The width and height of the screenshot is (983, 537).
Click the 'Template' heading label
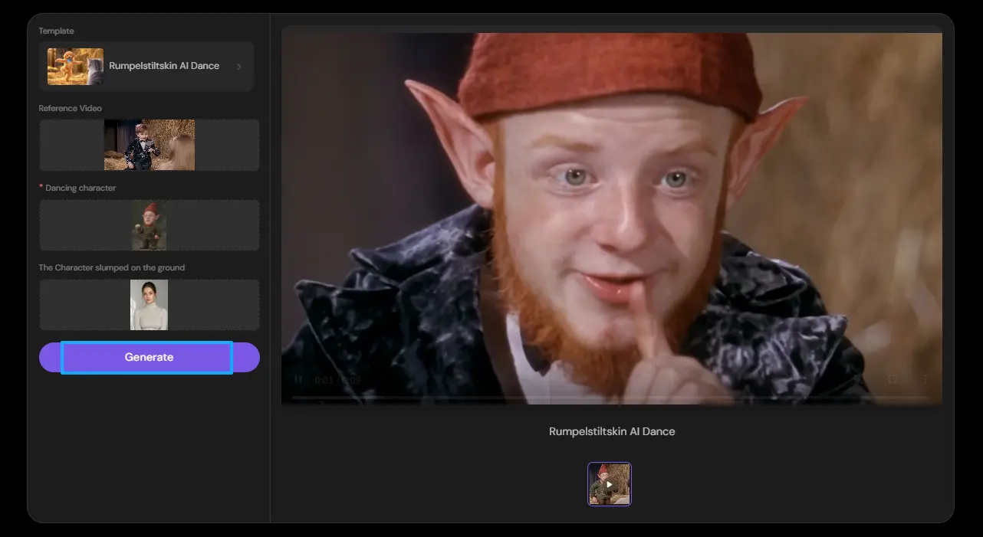57,31
